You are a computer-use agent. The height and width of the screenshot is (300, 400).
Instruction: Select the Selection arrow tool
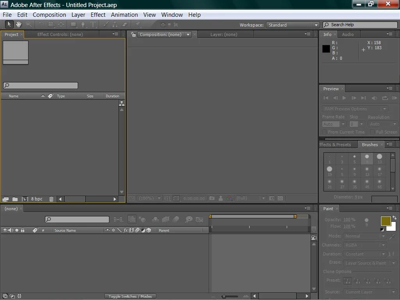[x=9, y=25]
